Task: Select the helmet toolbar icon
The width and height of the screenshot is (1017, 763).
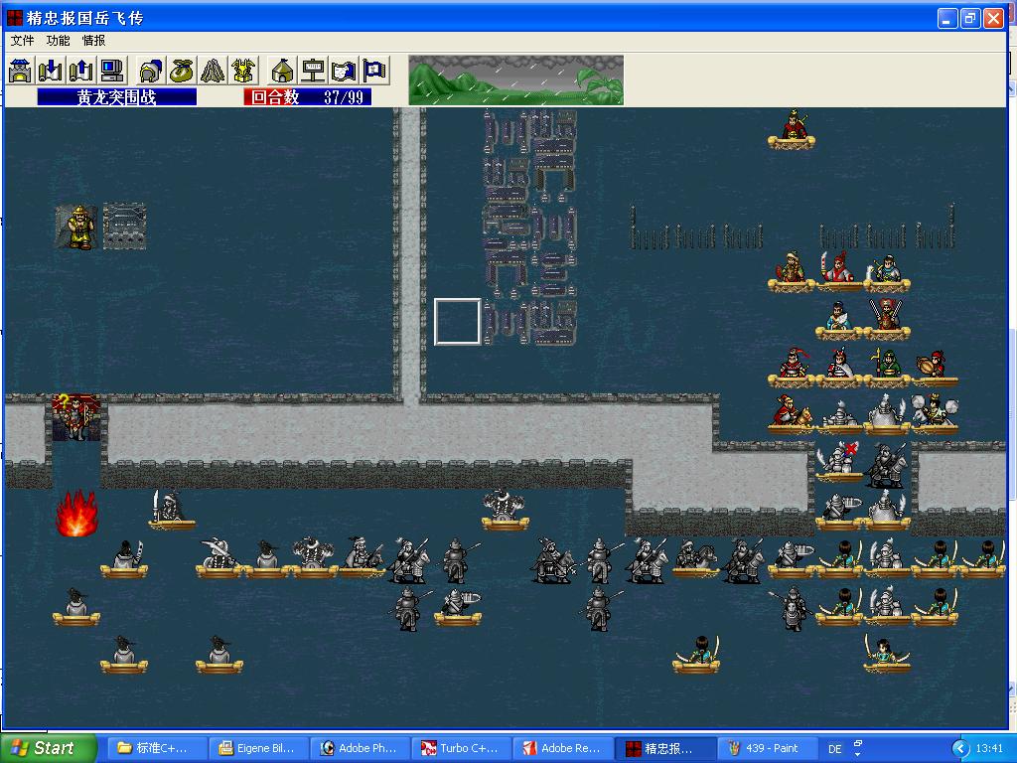Action: (151, 71)
